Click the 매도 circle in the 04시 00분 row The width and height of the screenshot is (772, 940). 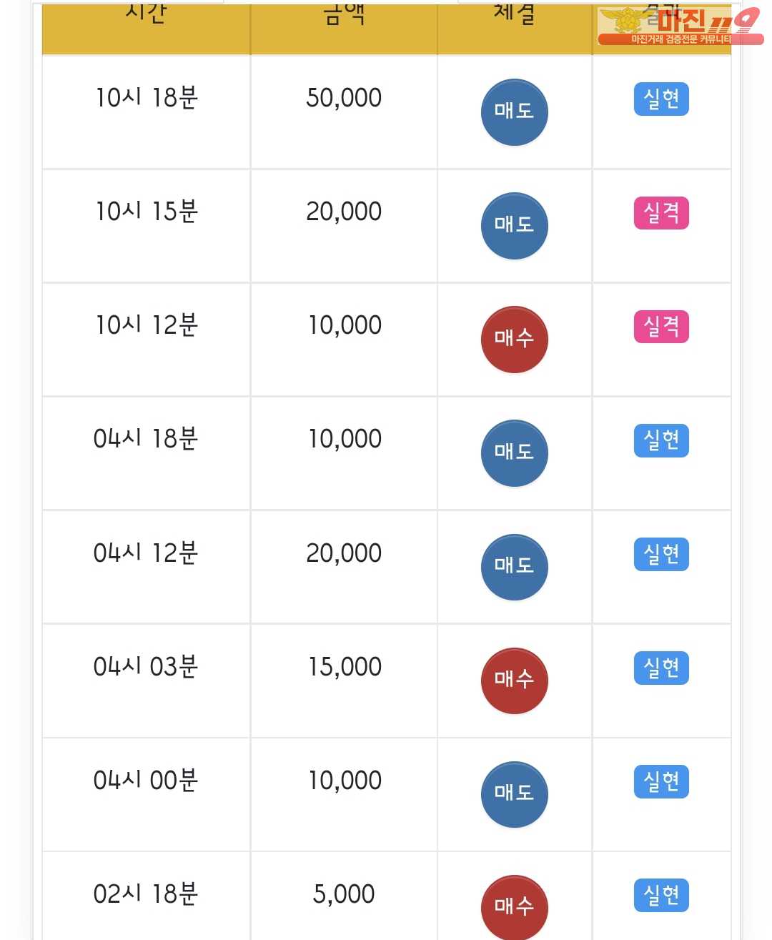[515, 794]
